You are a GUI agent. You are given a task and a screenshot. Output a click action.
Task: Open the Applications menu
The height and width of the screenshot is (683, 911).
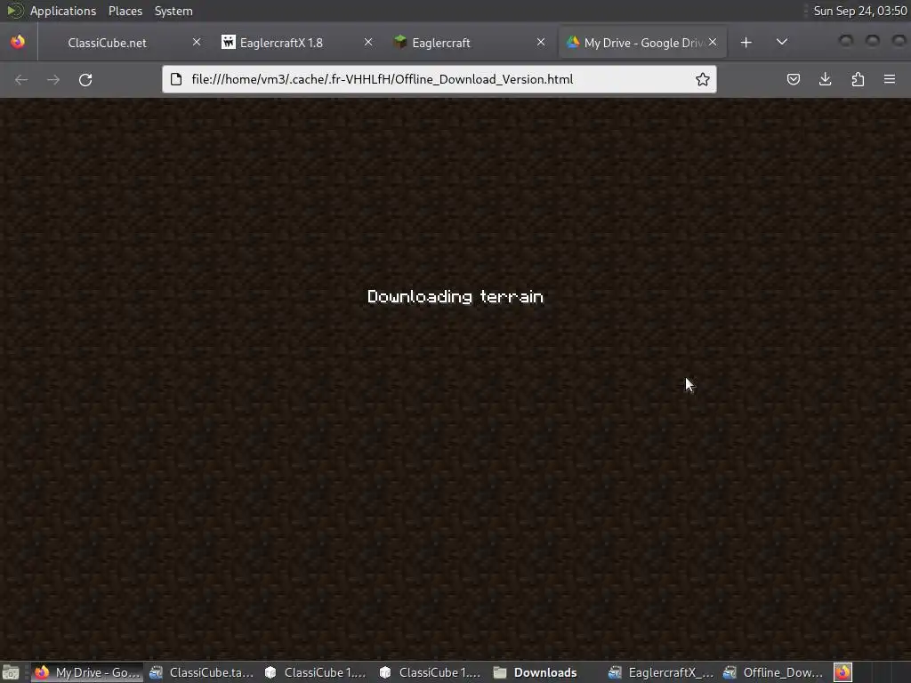click(63, 11)
